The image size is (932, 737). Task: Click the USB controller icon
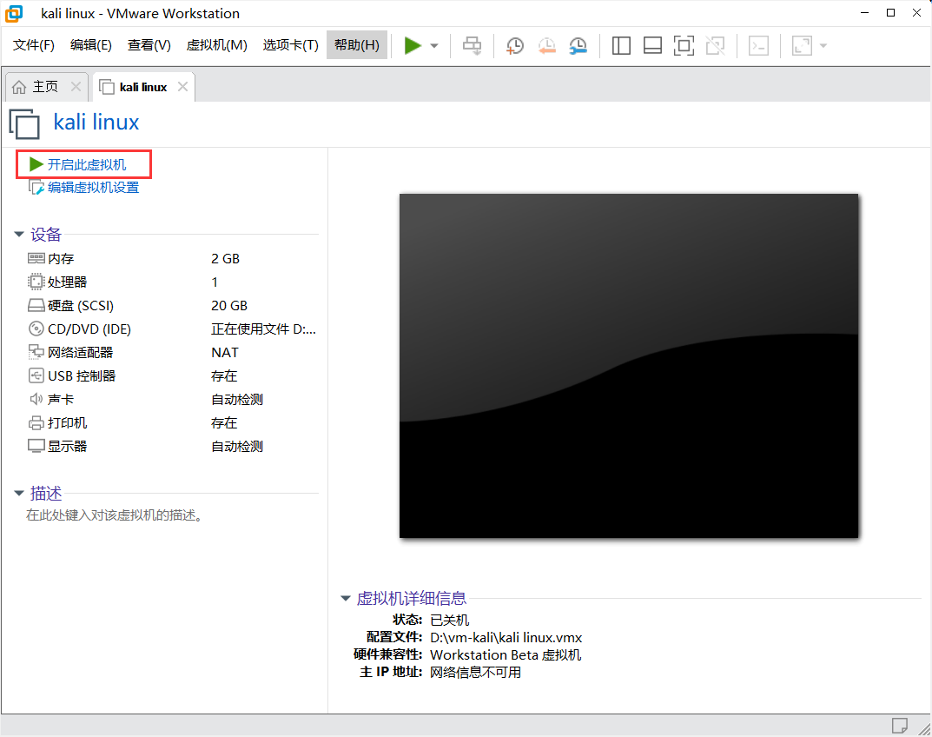tap(36, 376)
